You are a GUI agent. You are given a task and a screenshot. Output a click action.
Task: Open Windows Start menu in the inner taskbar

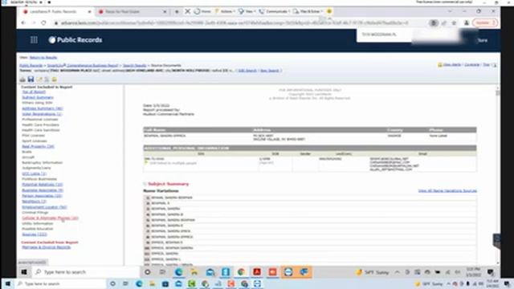(x=24, y=272)
